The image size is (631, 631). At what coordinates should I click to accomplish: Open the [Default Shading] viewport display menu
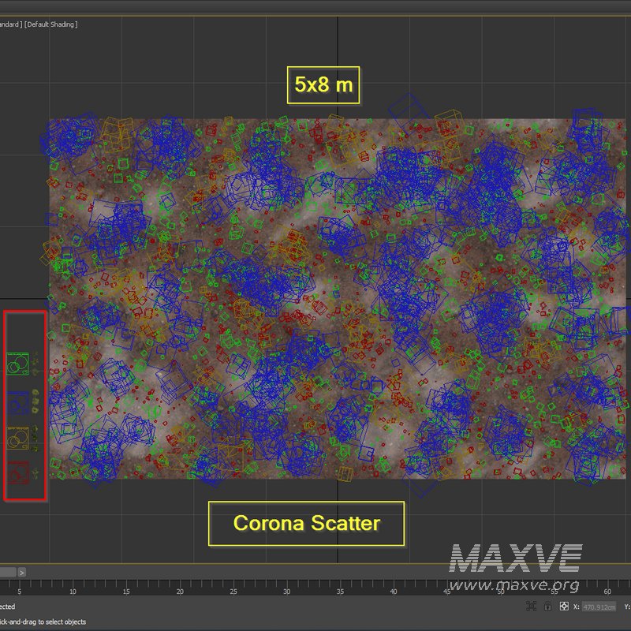click(x=51, y=24)
